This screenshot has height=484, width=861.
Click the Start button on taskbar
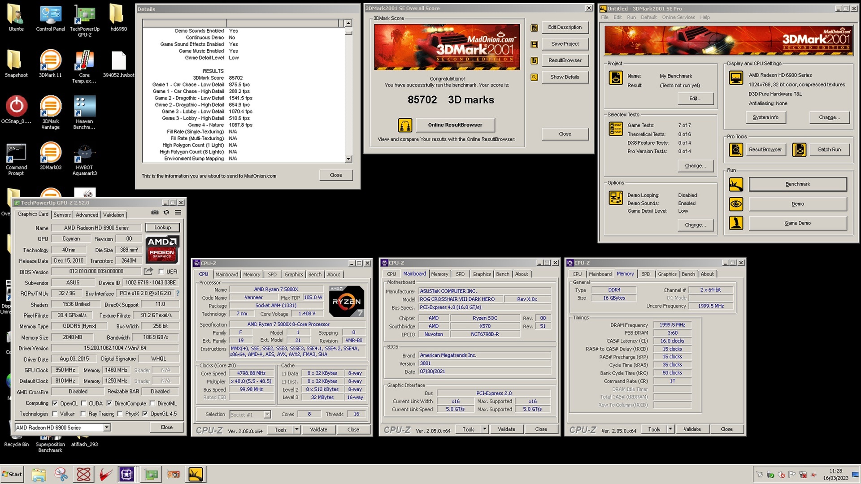12,474
